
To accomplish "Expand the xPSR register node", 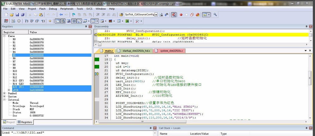I will (x=9, y=90).
